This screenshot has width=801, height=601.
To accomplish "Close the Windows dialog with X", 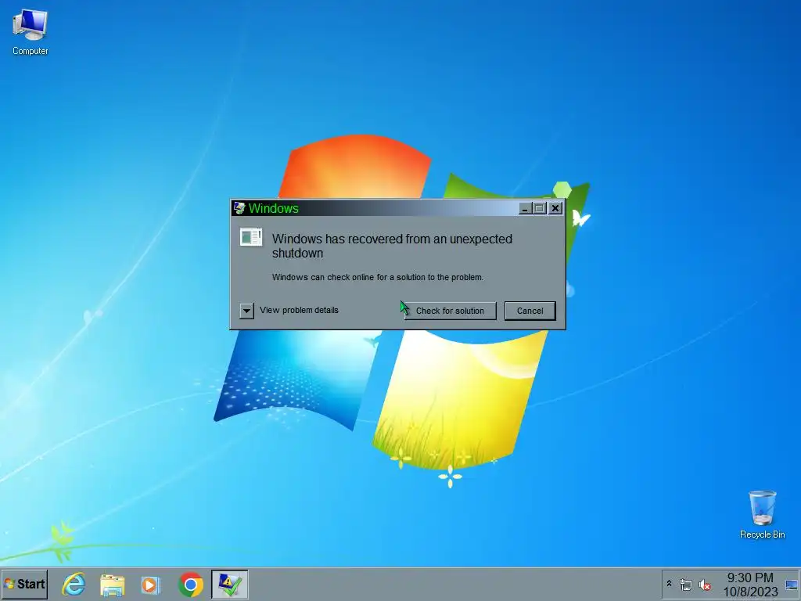I will (555, 208).
